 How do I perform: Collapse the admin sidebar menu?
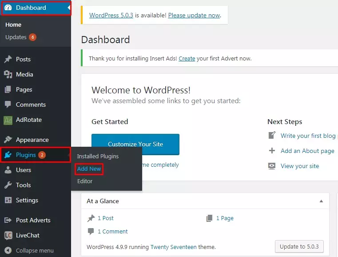[x=29, y=250]
